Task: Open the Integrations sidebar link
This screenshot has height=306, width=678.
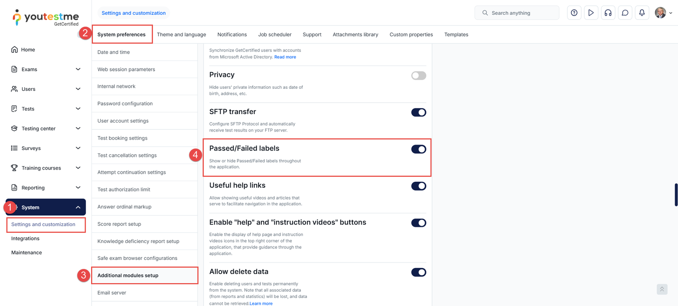Action: point(25,238)
